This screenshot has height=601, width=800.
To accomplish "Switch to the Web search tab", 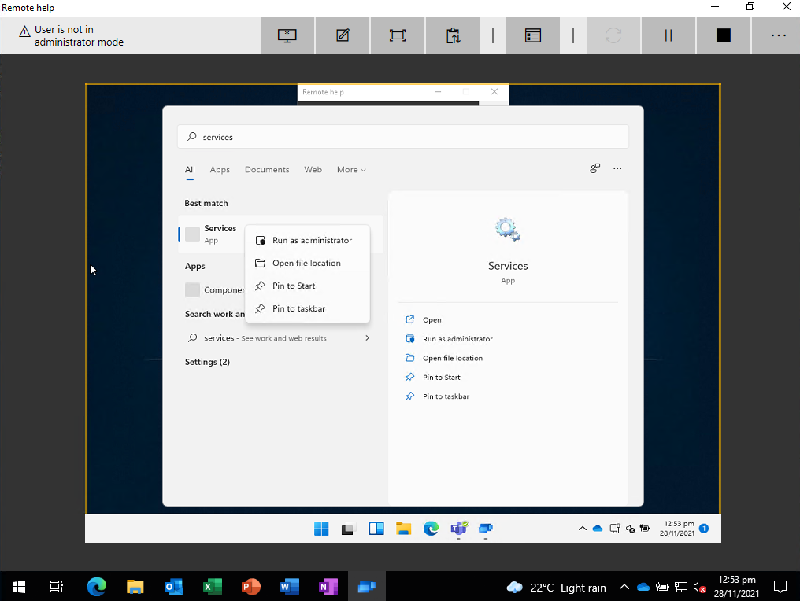I will [313, 170].
